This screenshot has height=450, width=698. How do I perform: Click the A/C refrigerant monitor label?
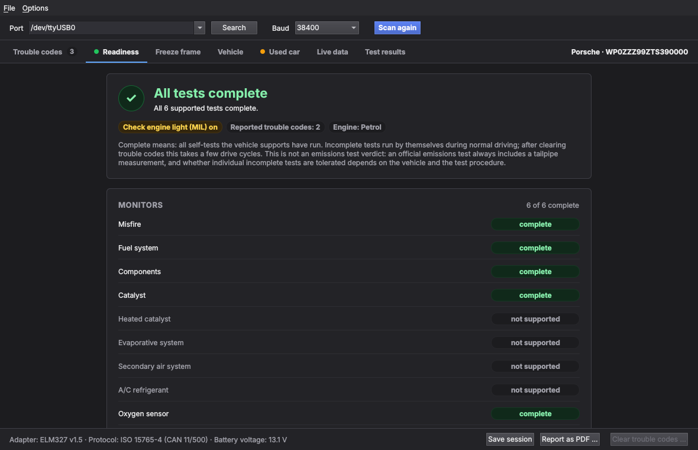click(x=143, y=390)
